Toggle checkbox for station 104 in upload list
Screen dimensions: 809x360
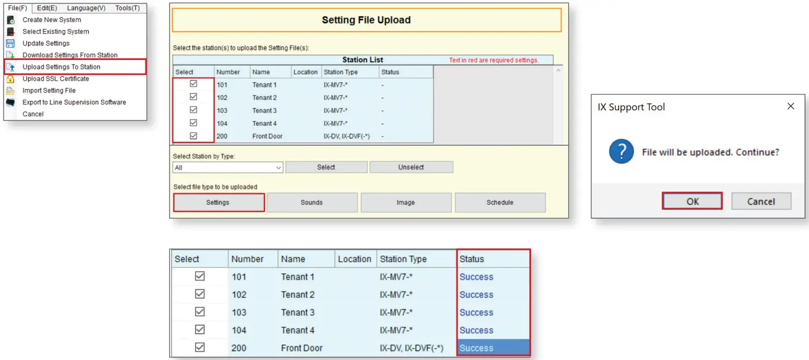point(194,123)
